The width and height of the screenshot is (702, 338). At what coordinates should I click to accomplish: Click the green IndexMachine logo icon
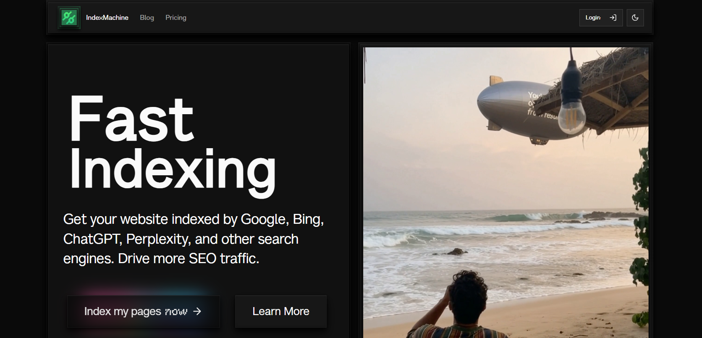coord(69,18)
